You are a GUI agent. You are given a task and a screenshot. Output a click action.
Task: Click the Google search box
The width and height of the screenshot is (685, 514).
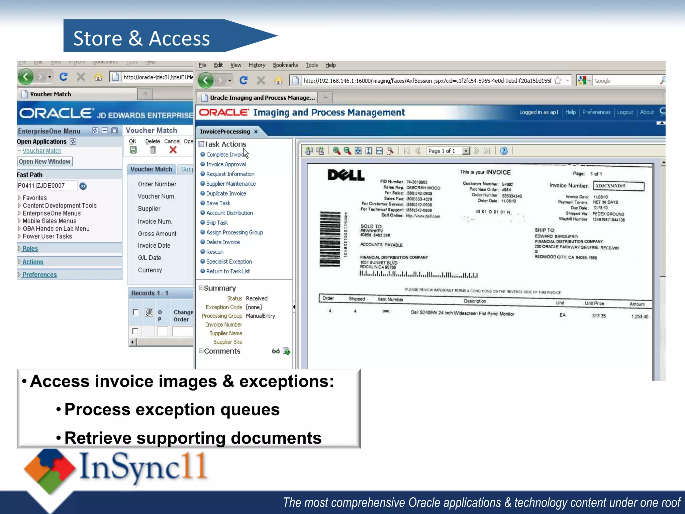[x=625, y=81]
